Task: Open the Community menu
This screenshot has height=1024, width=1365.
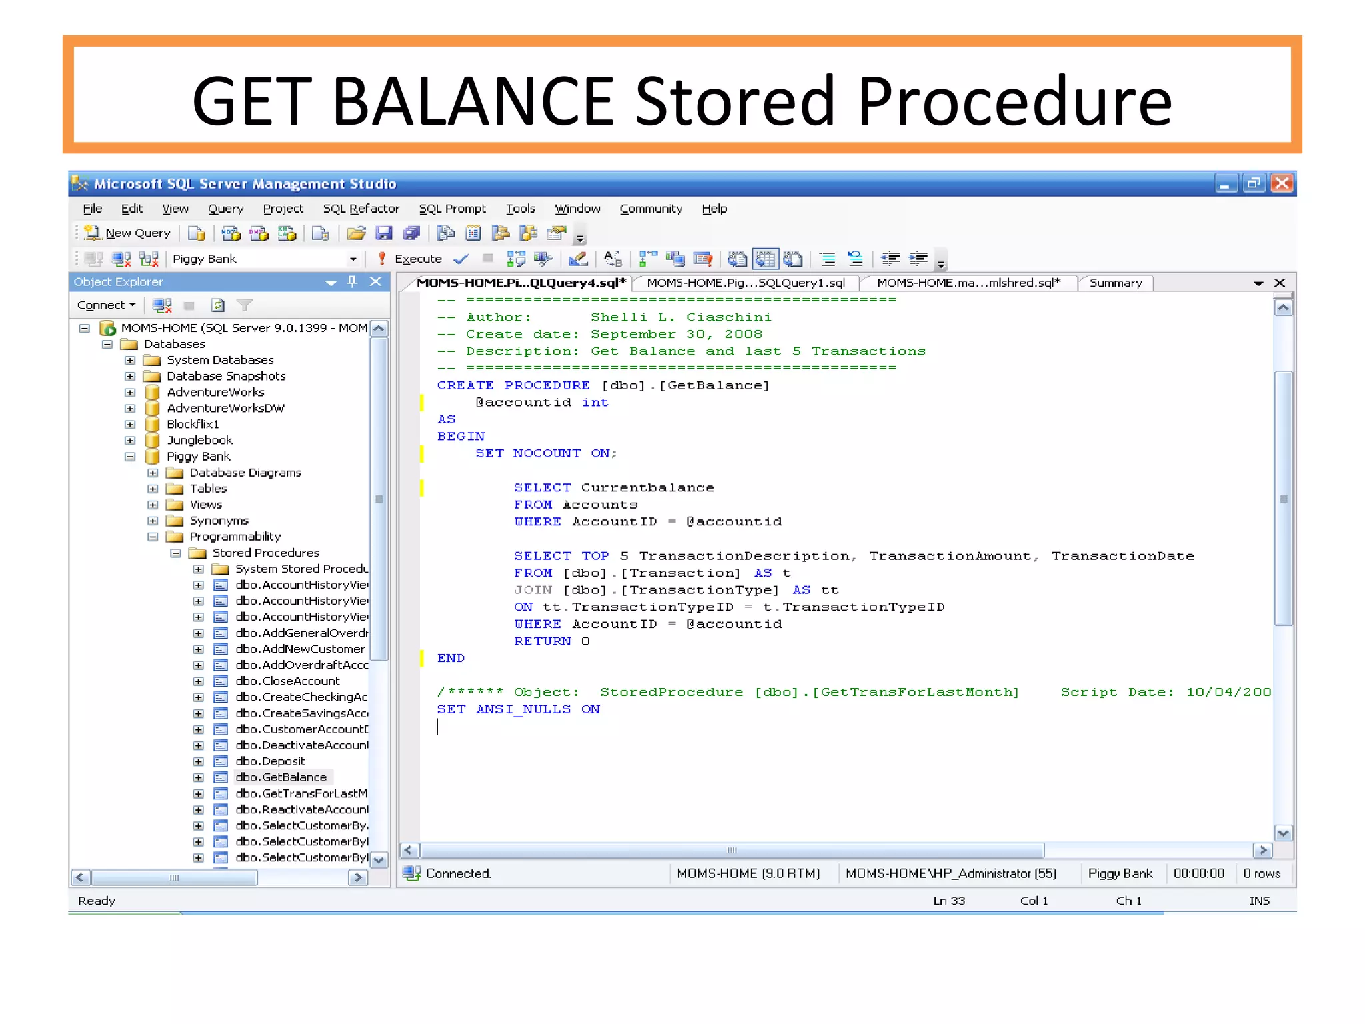Action: click(651, 209)
